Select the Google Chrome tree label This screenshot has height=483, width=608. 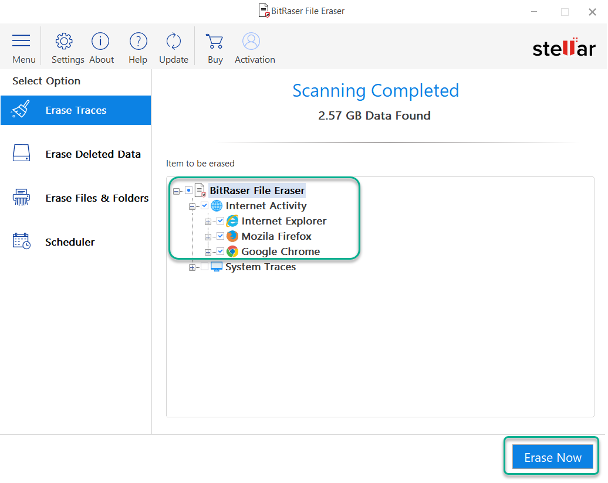(281, 251)
